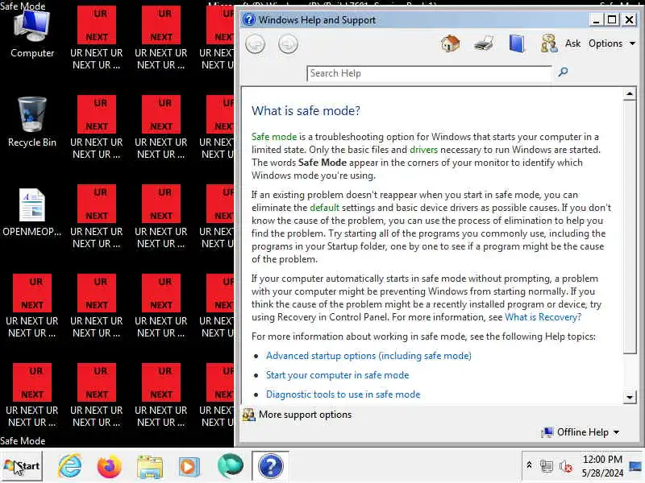Print this help topic via the printer icon
The width and height of the screenshot is (645, 483).
point(484,43)
